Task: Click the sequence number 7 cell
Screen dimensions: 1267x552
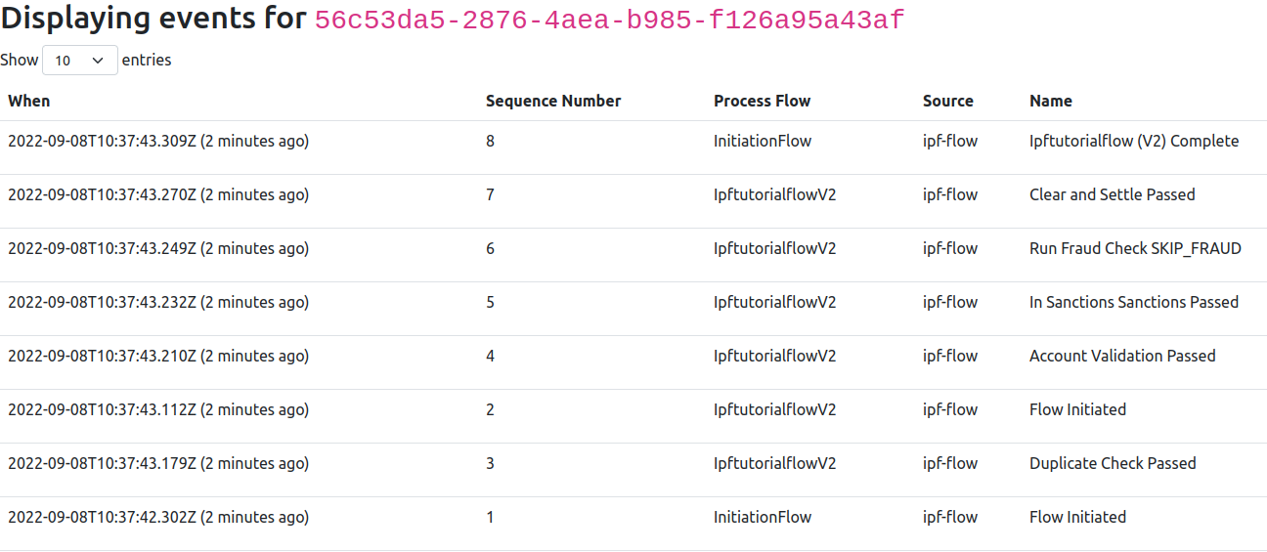Action: click(490, 194)
